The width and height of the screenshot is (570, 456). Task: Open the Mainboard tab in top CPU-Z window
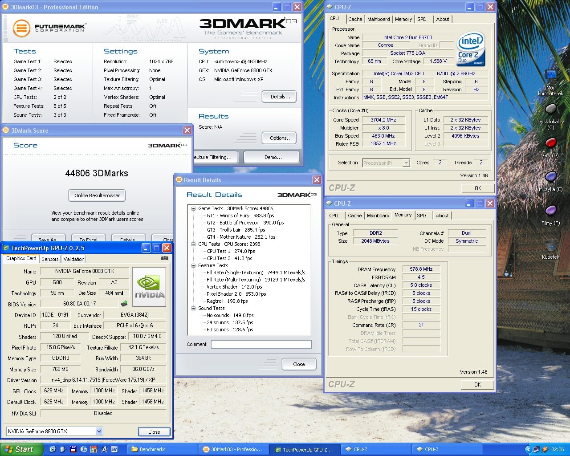click(379, 19)
